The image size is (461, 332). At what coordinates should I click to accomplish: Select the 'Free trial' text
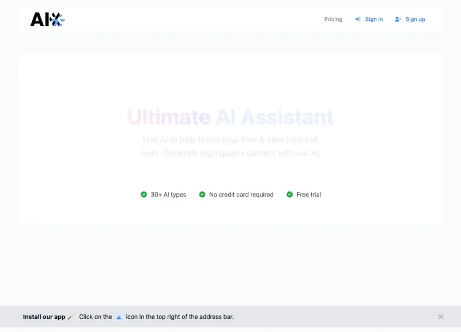pos(309,194)
